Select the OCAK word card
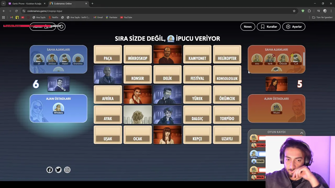Viewport: 335px width, 188px height. tap(138, 135)
